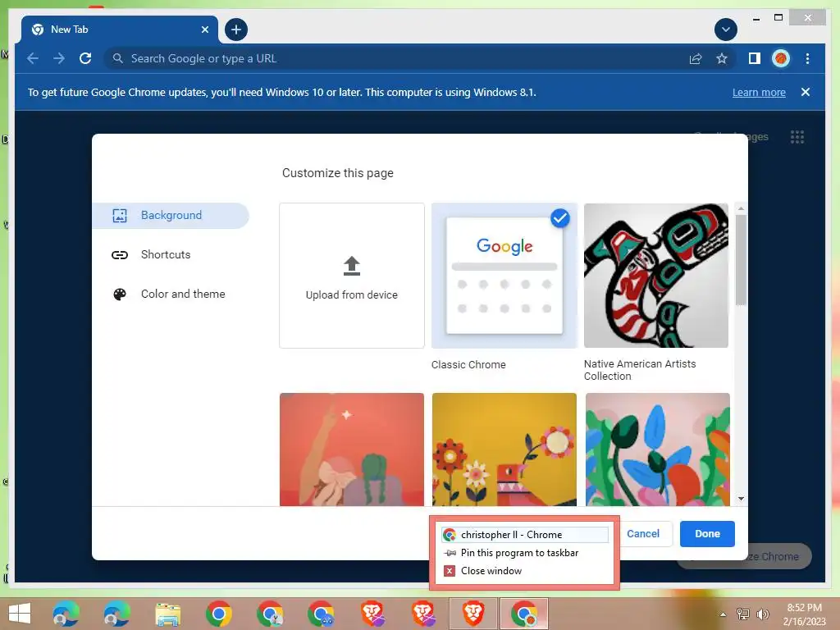The height and width of the screenshot is (630, 840).
Task: Show hidden system tray icons arrow
Action: tap(724, 614)
